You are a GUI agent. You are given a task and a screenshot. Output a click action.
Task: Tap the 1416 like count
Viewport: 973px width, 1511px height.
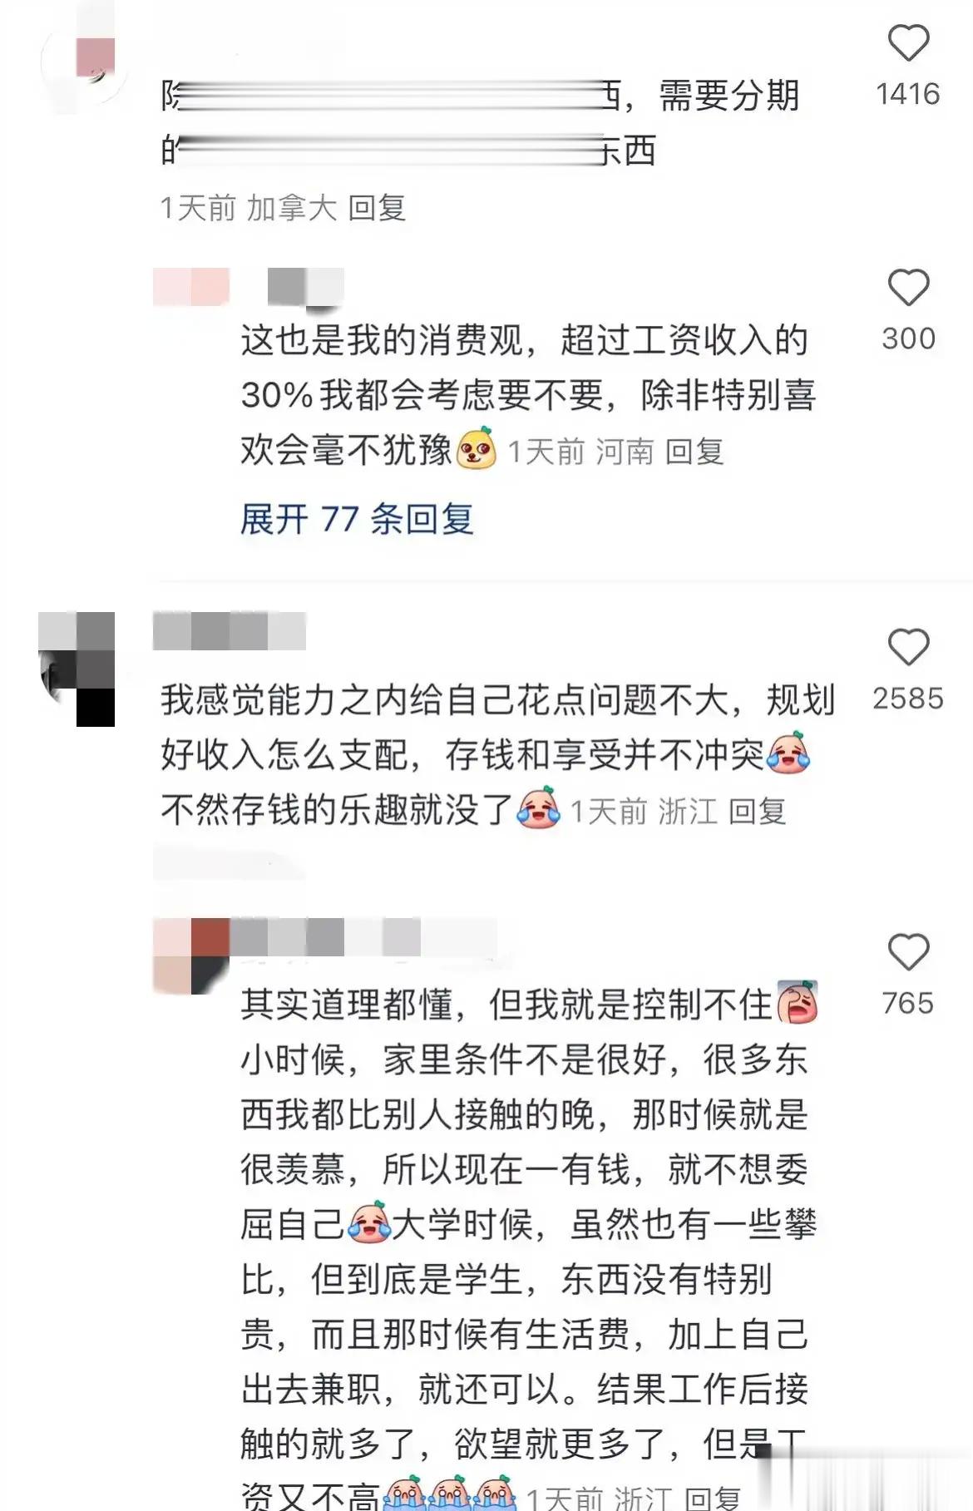[x=908, y=93]
